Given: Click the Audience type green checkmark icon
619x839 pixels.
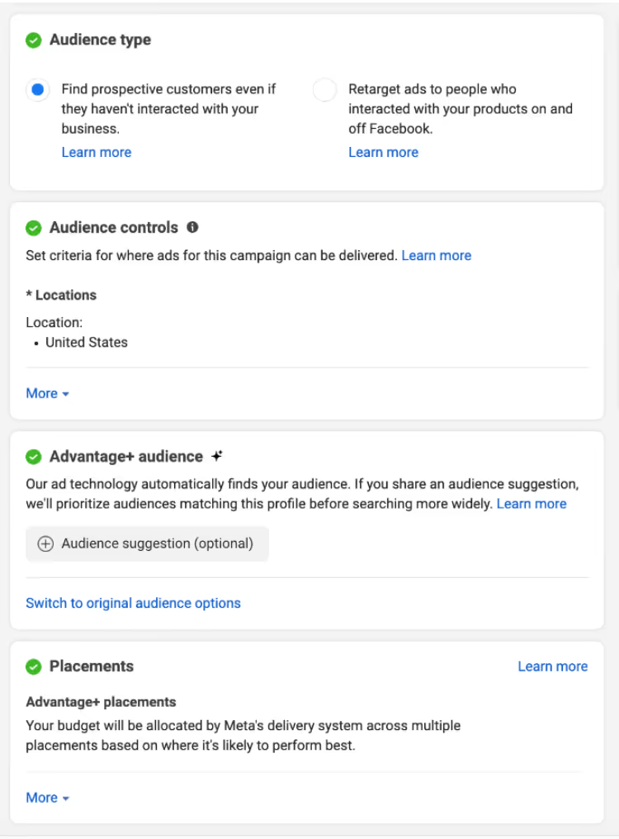Looking at the screenshot, I should click(x=33, y=40).
